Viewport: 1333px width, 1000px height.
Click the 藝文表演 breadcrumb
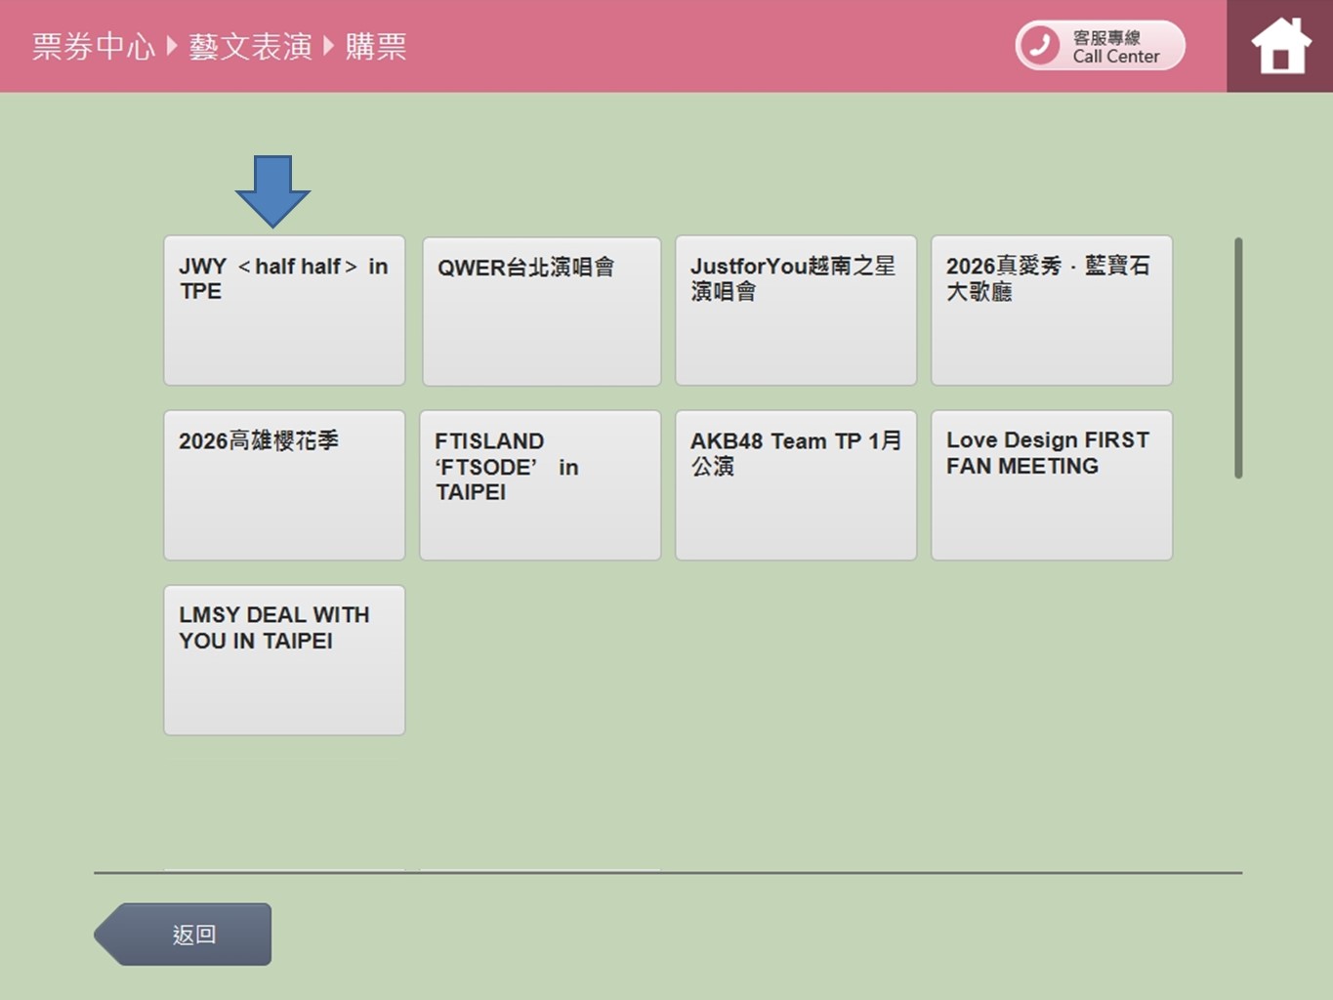(x=250, y=46)
